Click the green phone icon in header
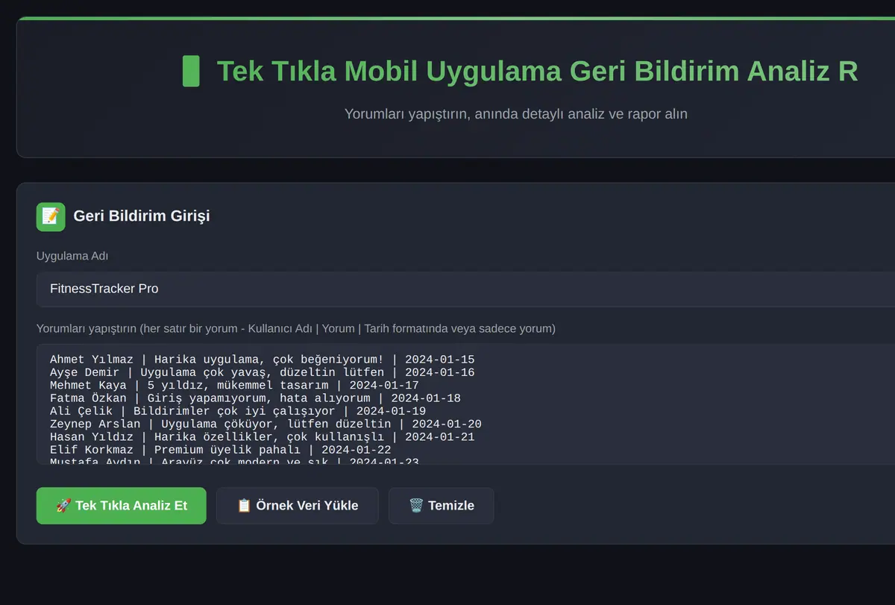 point(191,72)
